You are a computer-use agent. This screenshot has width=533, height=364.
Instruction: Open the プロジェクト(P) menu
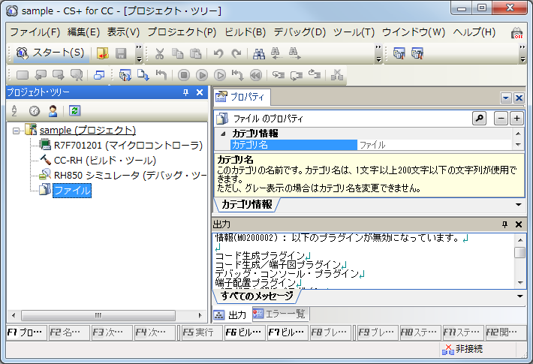coord(182,32)
